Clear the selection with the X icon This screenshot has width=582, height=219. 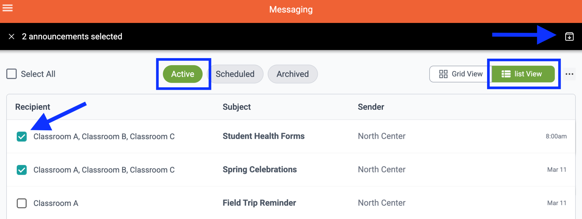click(x=12, y=37)
